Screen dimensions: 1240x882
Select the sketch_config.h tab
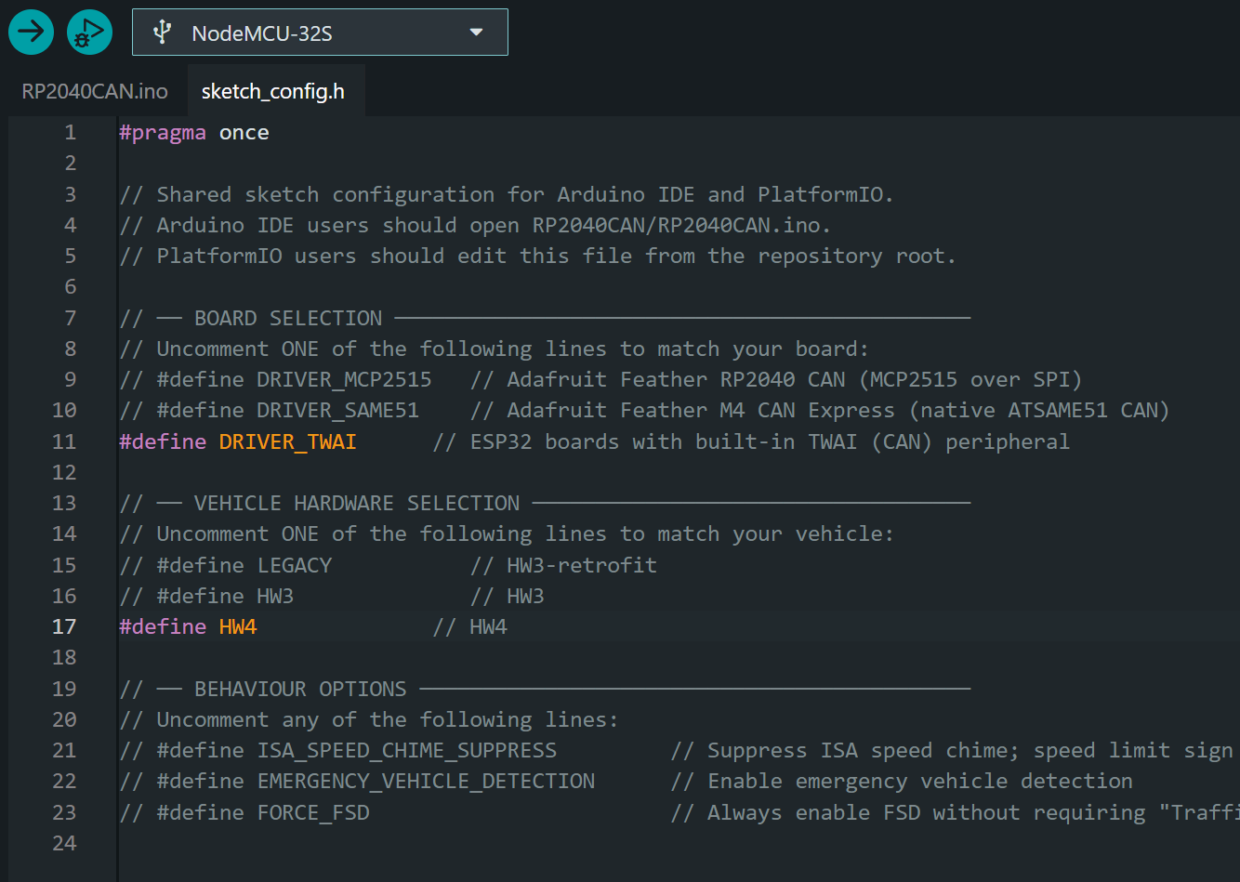[x=272, y=91]
